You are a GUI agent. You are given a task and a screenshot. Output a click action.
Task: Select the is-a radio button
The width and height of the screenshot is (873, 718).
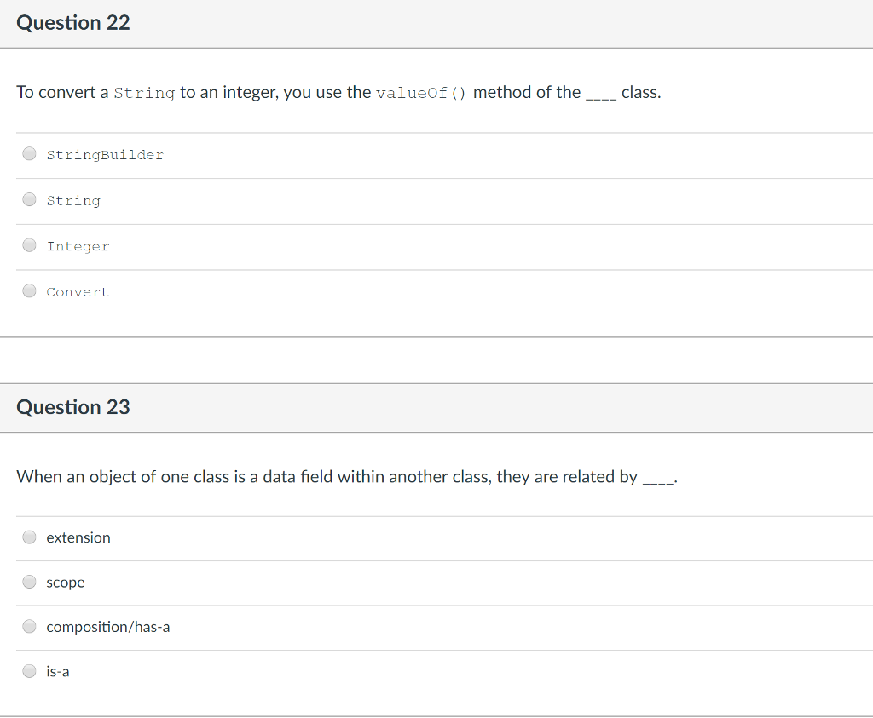click(29, 671)
